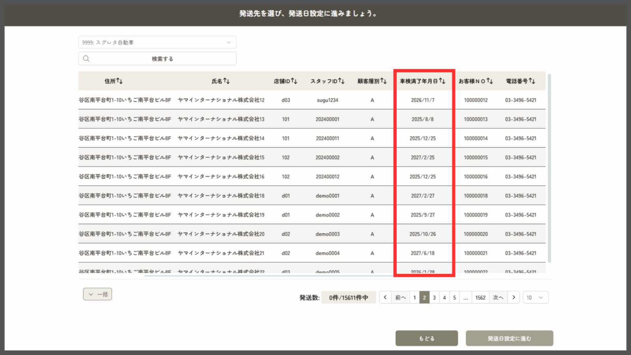631x355 pixels.
Task: Open the 9999: スグレタ自動車 dropdown
Action: point(157,42)
